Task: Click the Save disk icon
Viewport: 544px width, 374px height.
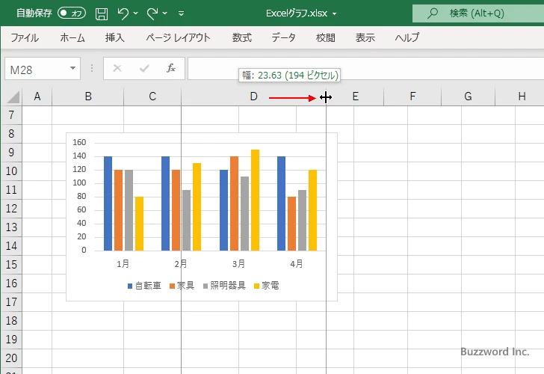Action: (102, 13)
